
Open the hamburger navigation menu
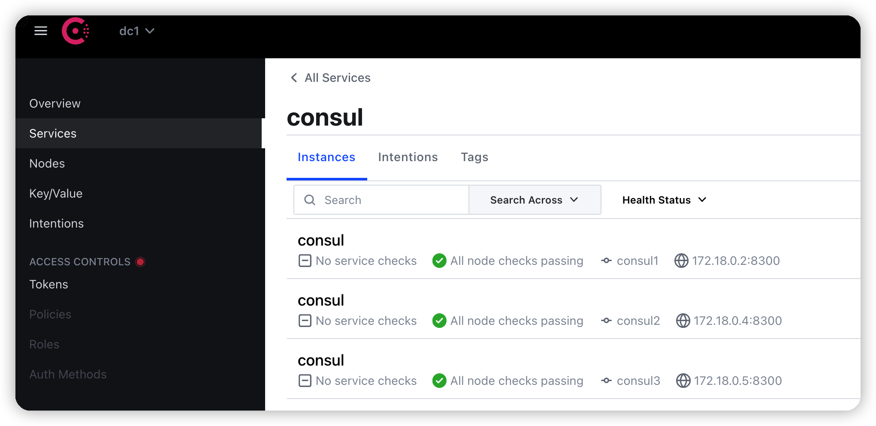click(x=41, y=31)
